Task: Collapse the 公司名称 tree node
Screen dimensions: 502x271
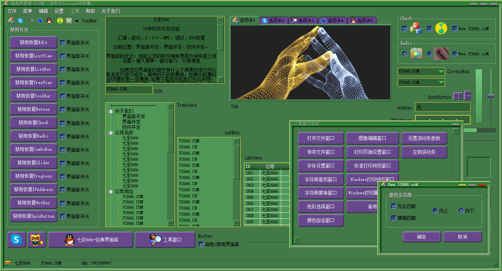Action: pos(111,133)
